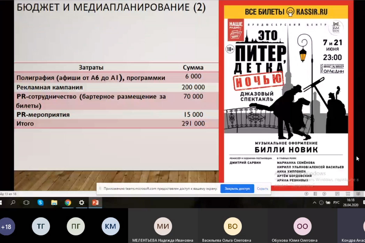Click ДМИТРИЙ САРВИН name on poster
The width and height of the screenshot is (365, 243).
[245, 163]
